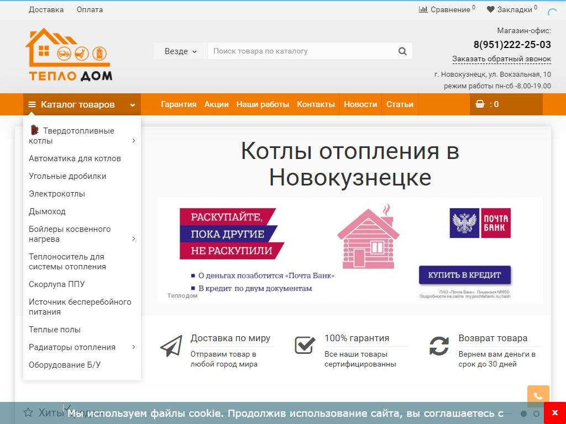The height and width of the screenshot is (424, 566).
Task: Expand Бойлеры косвенного нагрева submenu arrow
Action: pos(134,239)
